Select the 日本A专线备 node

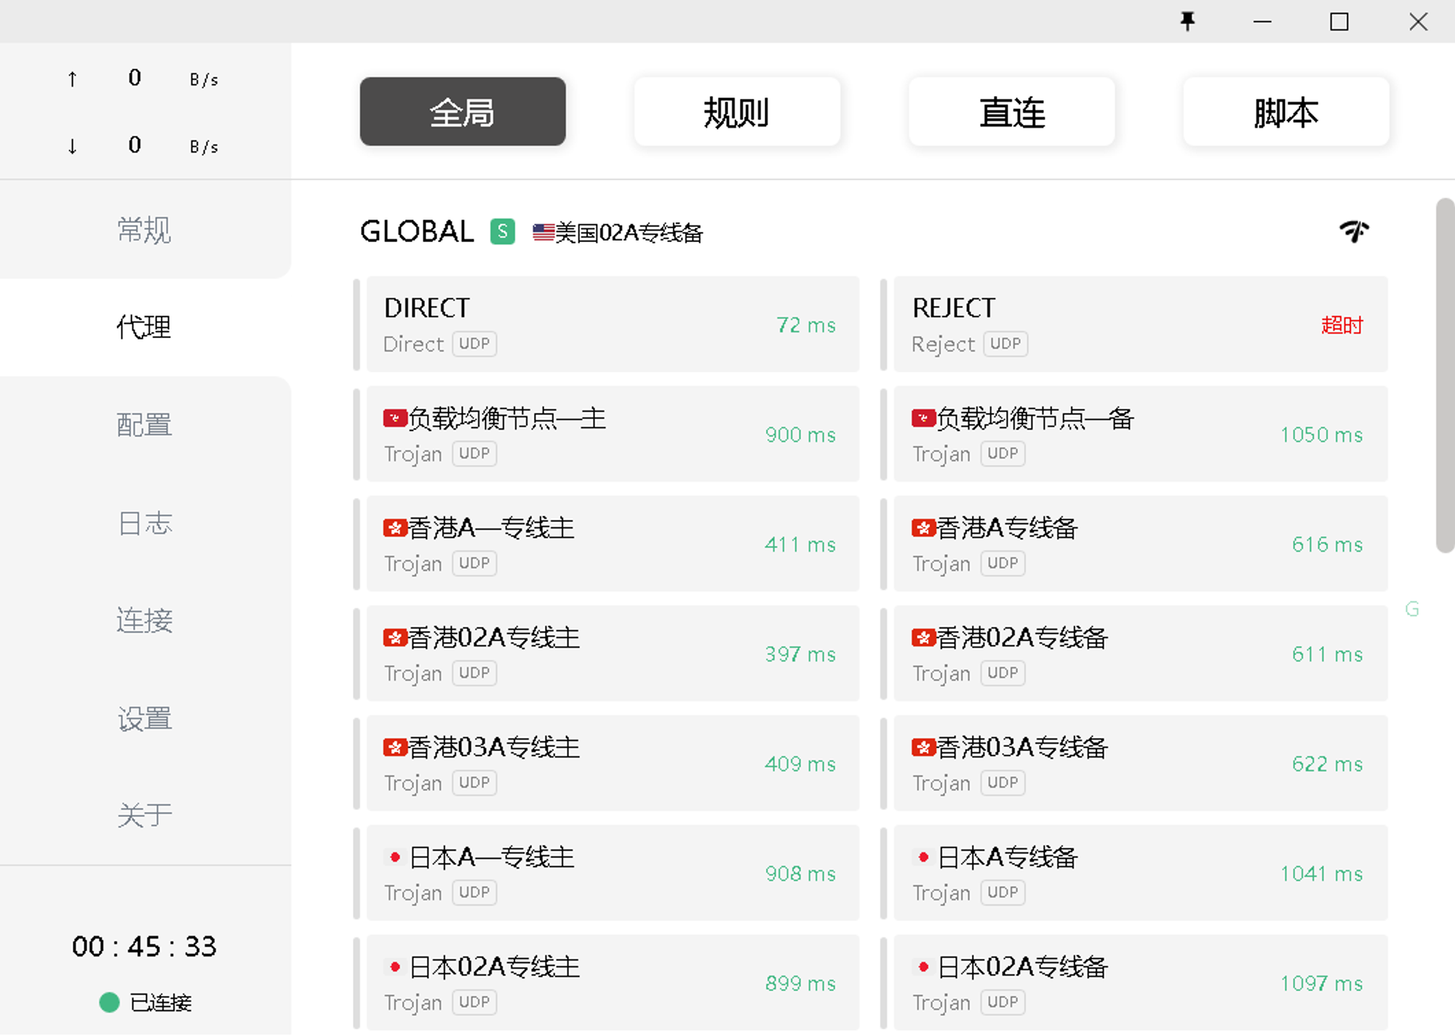pyautogui.click(x=1140, y=873)
